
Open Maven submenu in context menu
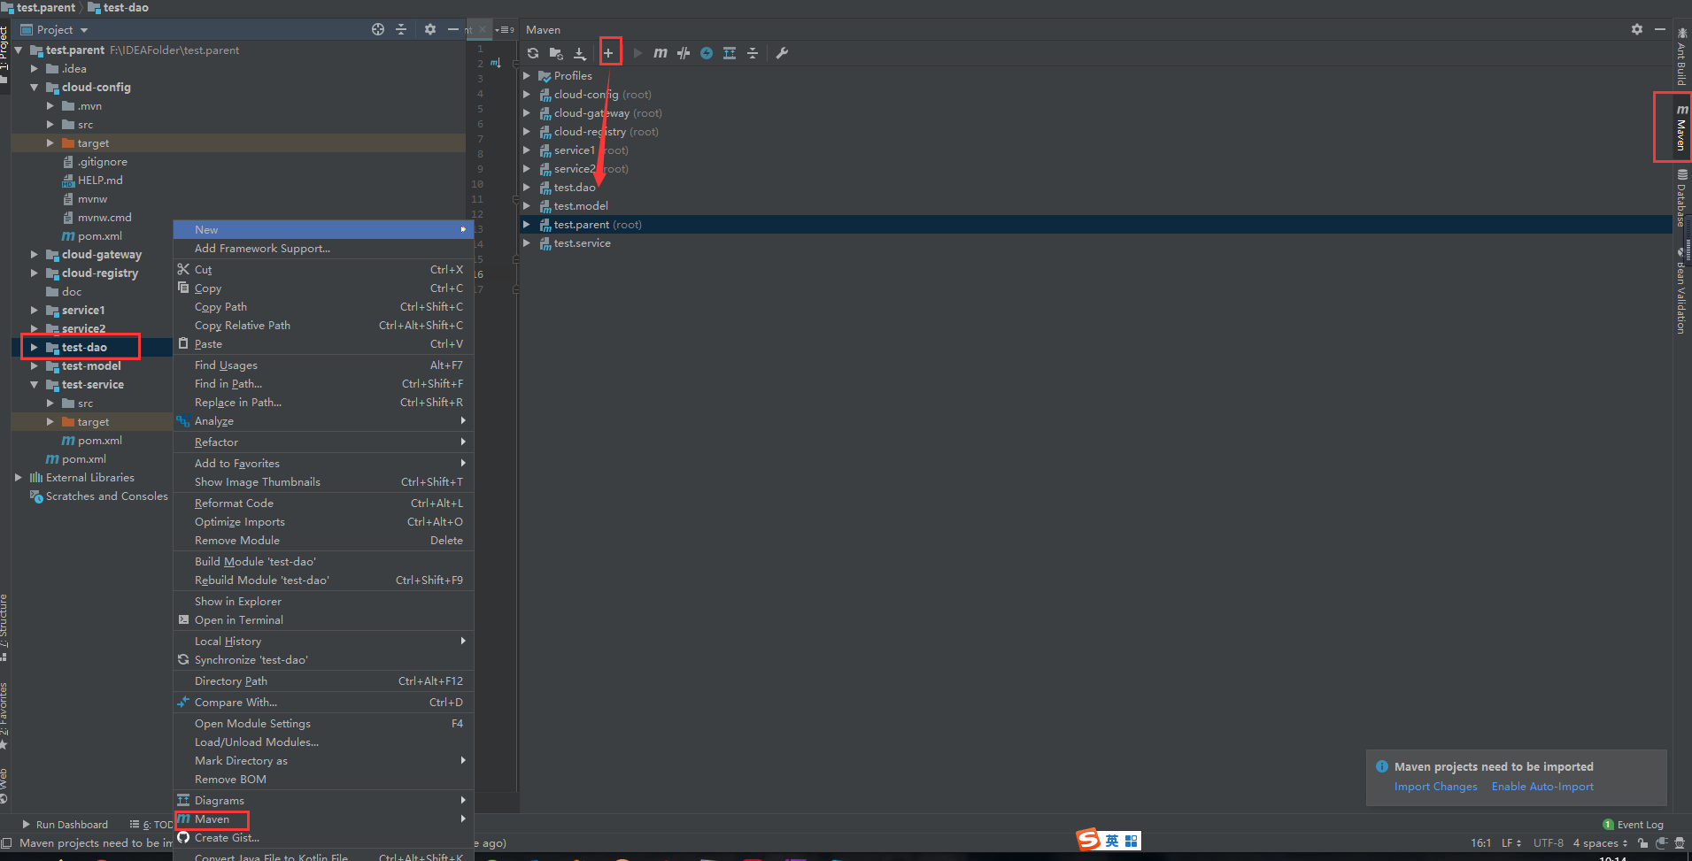coord(323,819)
